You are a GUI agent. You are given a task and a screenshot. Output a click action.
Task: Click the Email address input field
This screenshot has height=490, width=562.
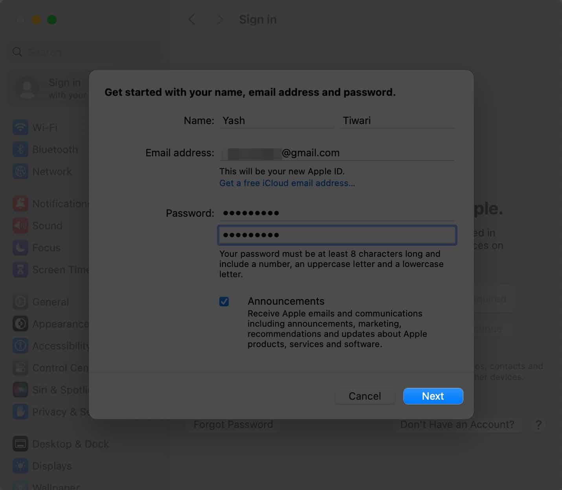click(x=337, y=153)
